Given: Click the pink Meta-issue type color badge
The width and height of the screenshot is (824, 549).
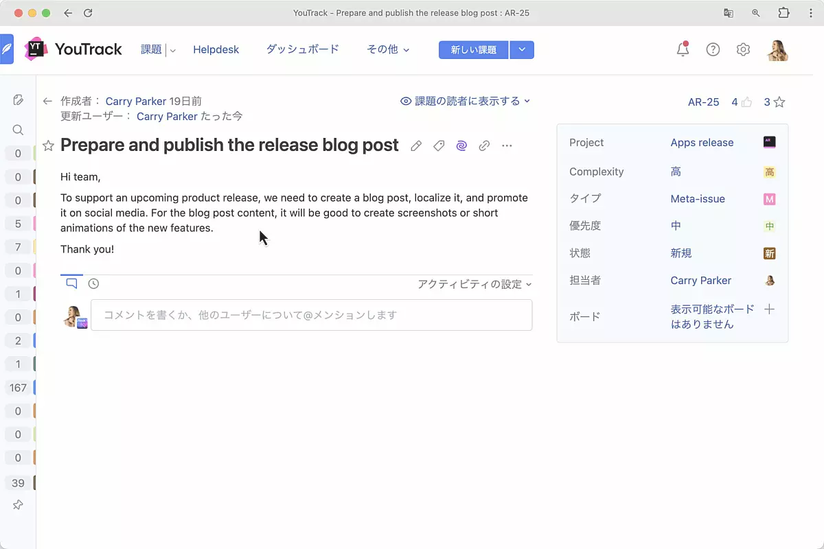Looking at the screenshot, I should point(770,199).
